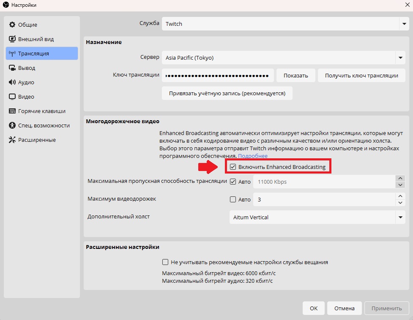Screen dimensions: 413x320
Task: Click the Appearance monitor icon
Action: point(12,39)
